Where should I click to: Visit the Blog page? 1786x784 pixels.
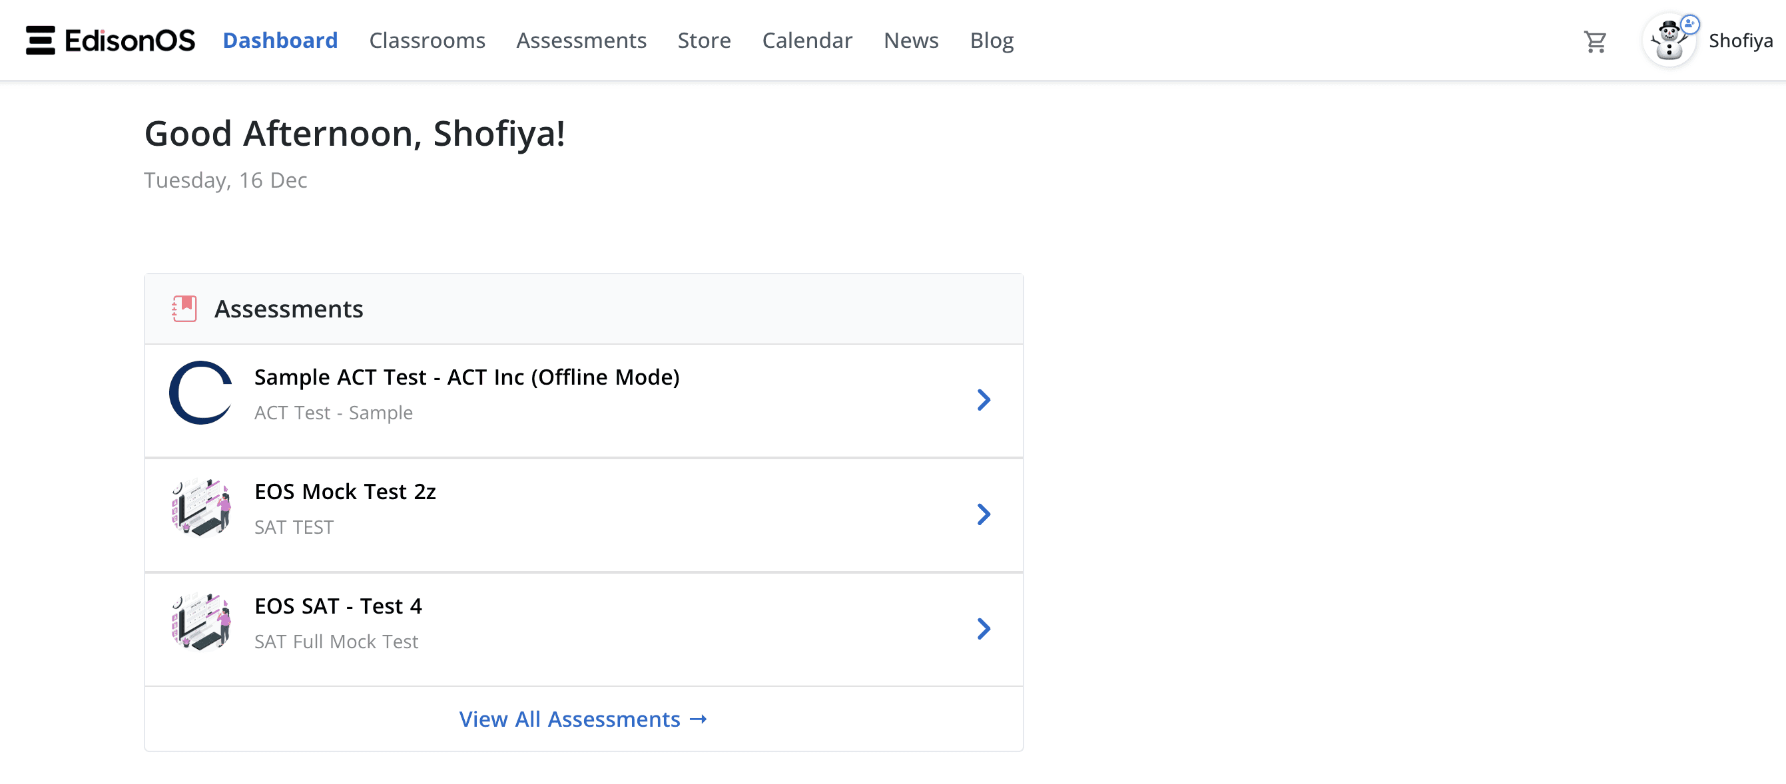pos(992,40)
